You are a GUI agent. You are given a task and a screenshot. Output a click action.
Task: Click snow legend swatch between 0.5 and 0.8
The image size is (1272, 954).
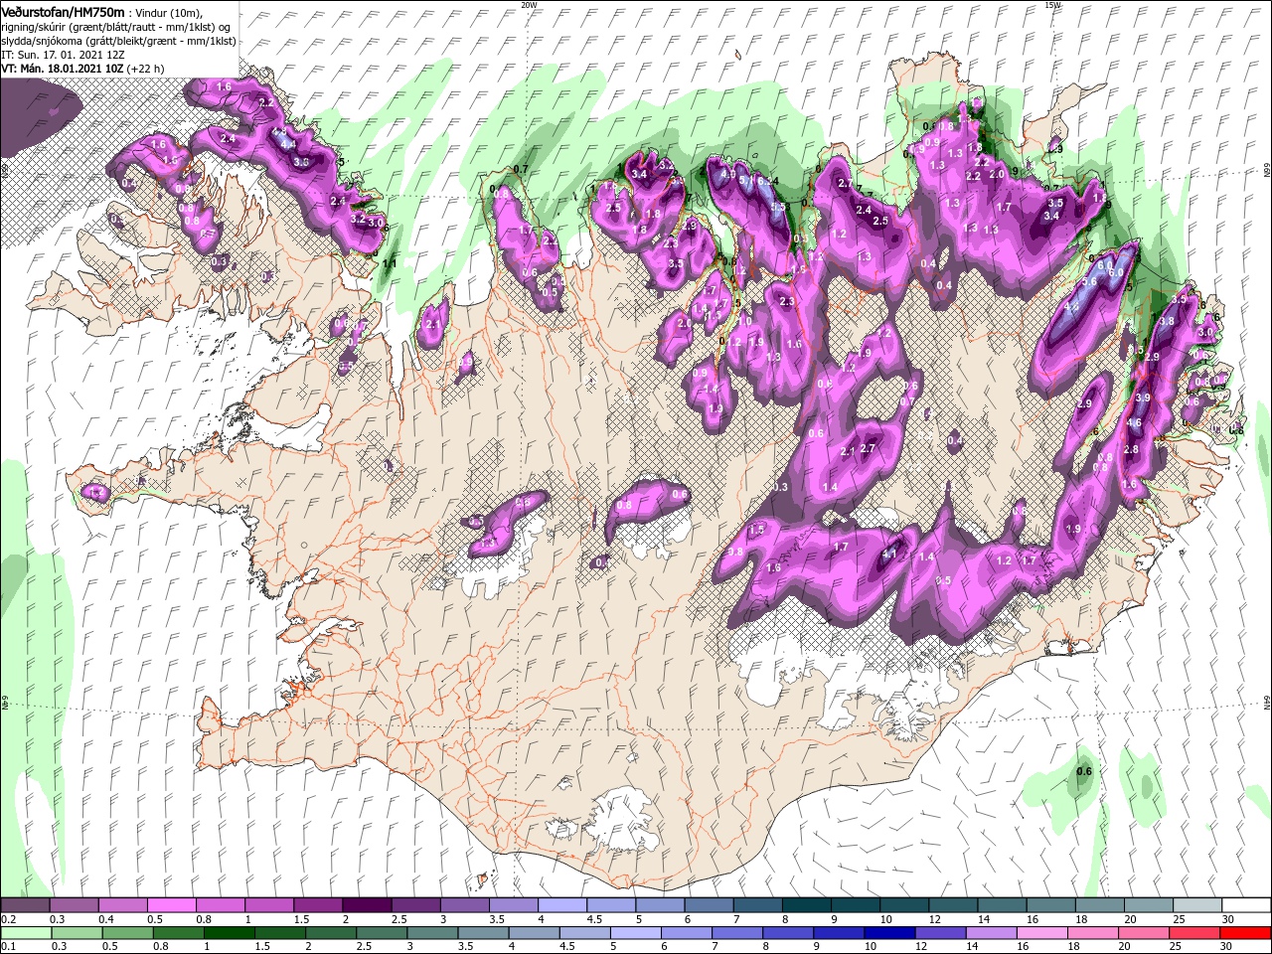click(171, 904)
